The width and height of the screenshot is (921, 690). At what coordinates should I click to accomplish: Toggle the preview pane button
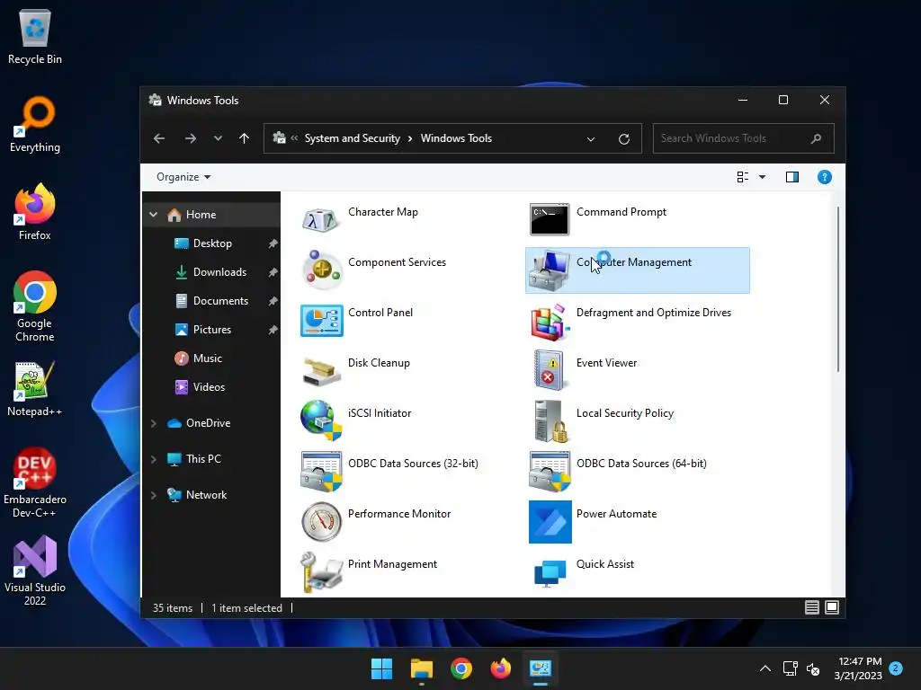pos(791,177)
